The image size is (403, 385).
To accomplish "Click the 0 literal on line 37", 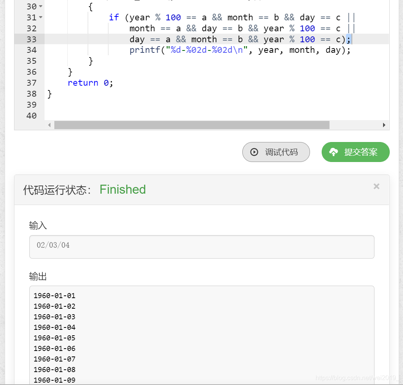I will [x=106, y=83].
